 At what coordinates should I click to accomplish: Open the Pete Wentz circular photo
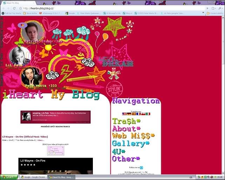pyautogui.click(x=32, y=76)
